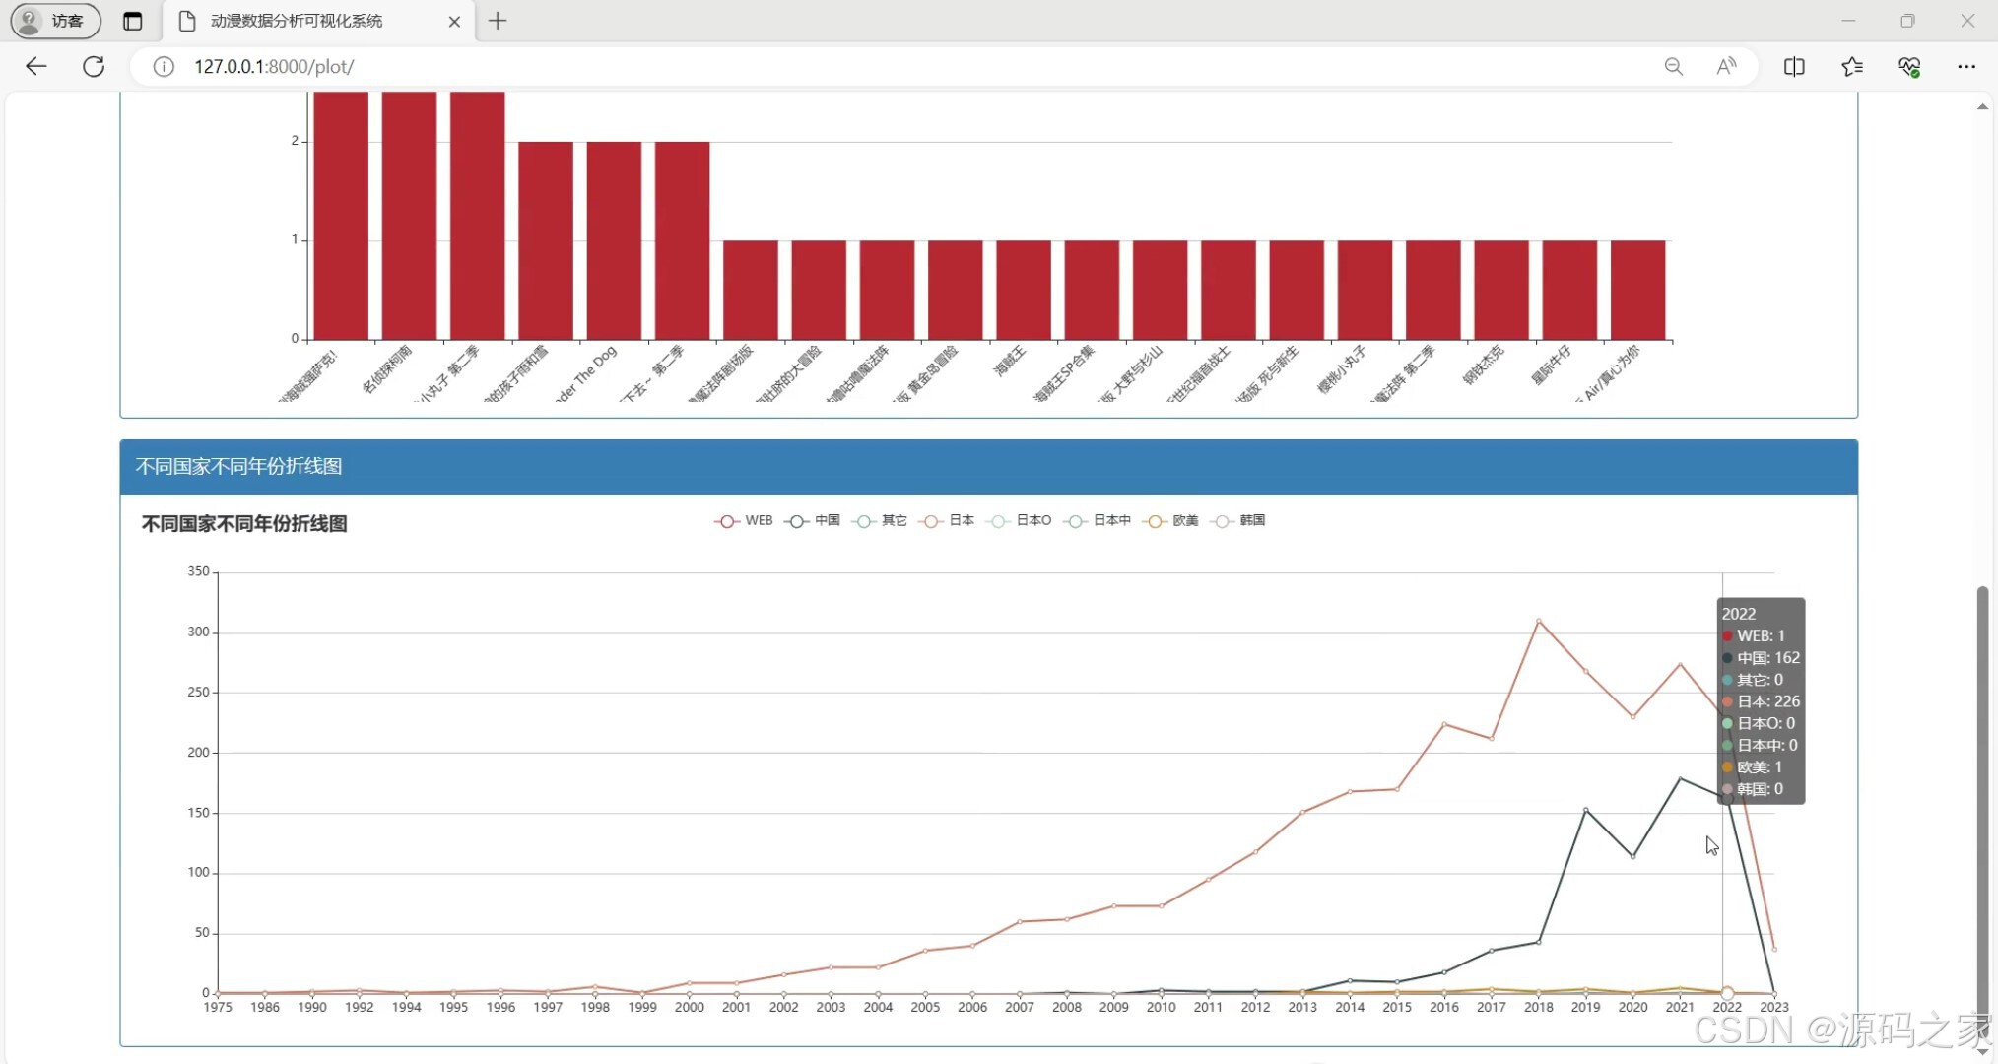Click the browser back arrow
The width and height of the screenshot is (1998, 1064).
36,66
